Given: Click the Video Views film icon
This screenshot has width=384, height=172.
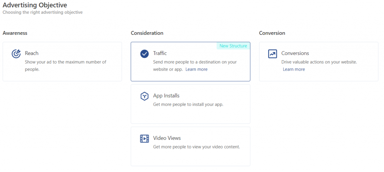Looking at the screenshot, I should [x=144, y=138].
